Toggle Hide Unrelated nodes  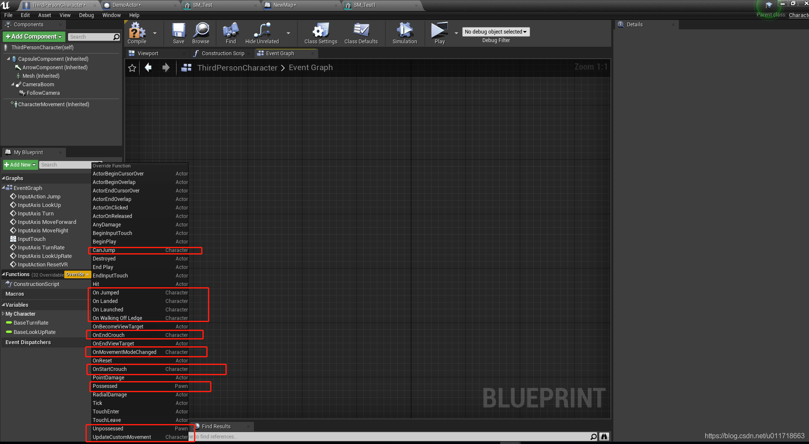click(262, 33)
